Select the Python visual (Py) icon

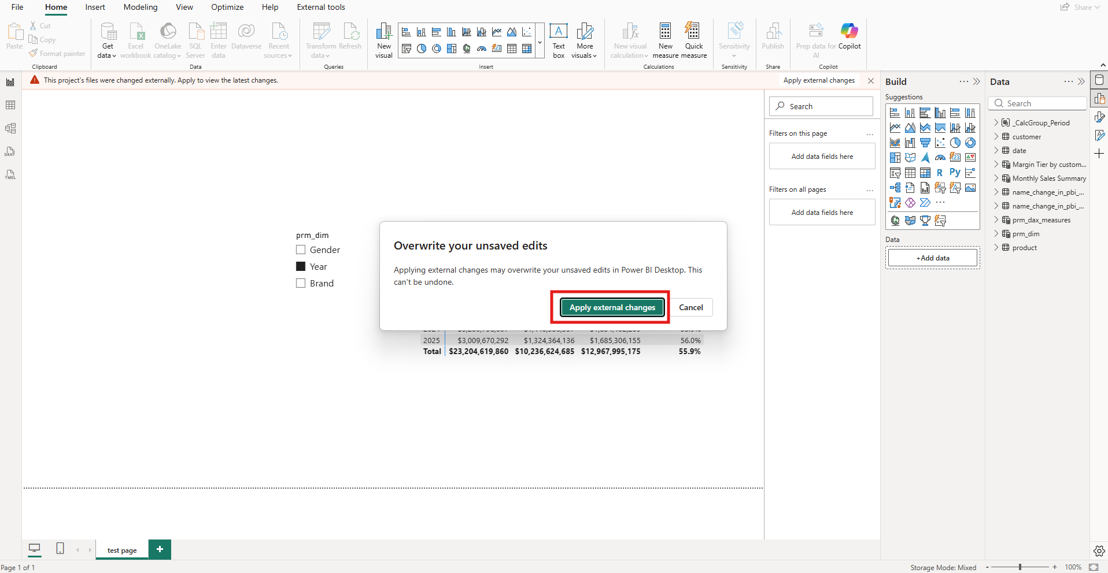tap(955, 172)
